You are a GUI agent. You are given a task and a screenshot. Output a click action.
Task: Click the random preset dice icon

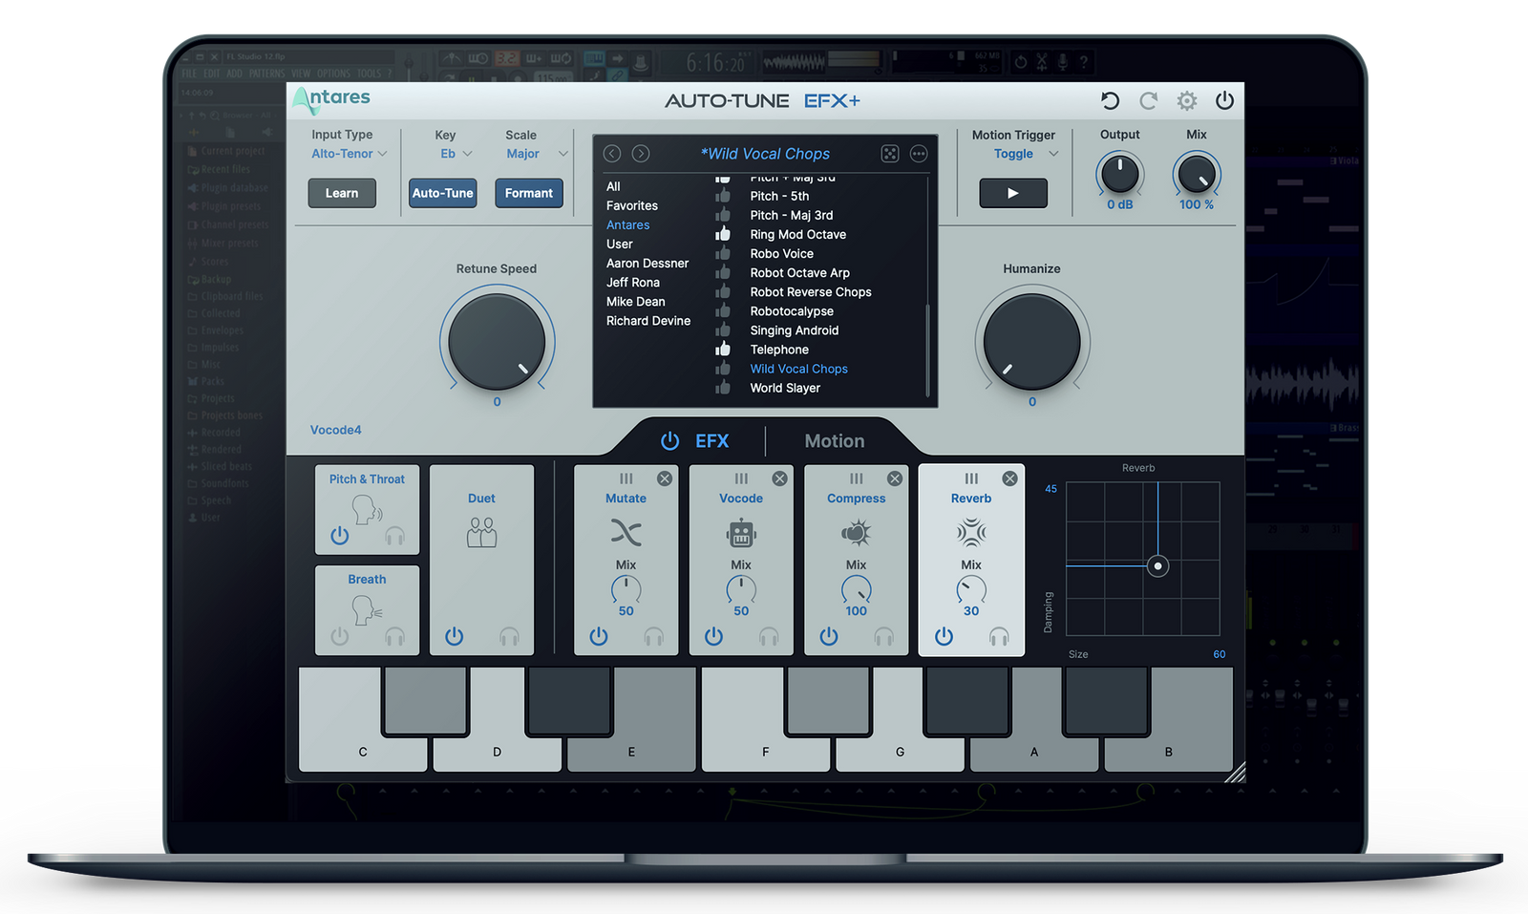[x=890, y=154]
